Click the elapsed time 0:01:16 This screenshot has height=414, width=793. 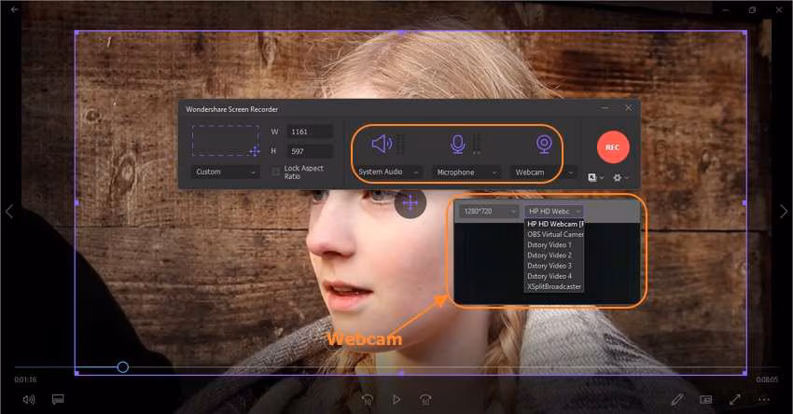point(25,379)
